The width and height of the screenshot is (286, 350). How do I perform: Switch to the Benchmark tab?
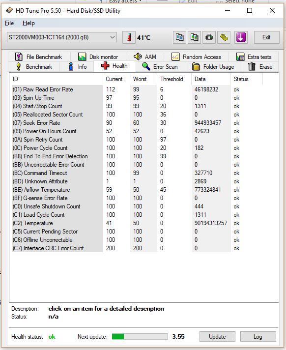point(34,67)
